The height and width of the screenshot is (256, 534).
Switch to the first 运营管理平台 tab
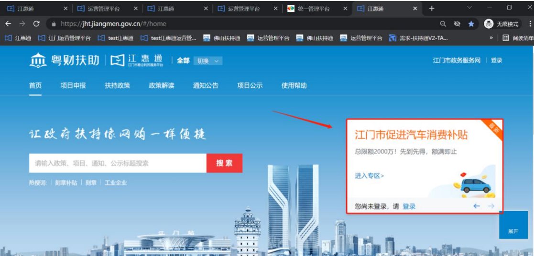pos(104,9)
